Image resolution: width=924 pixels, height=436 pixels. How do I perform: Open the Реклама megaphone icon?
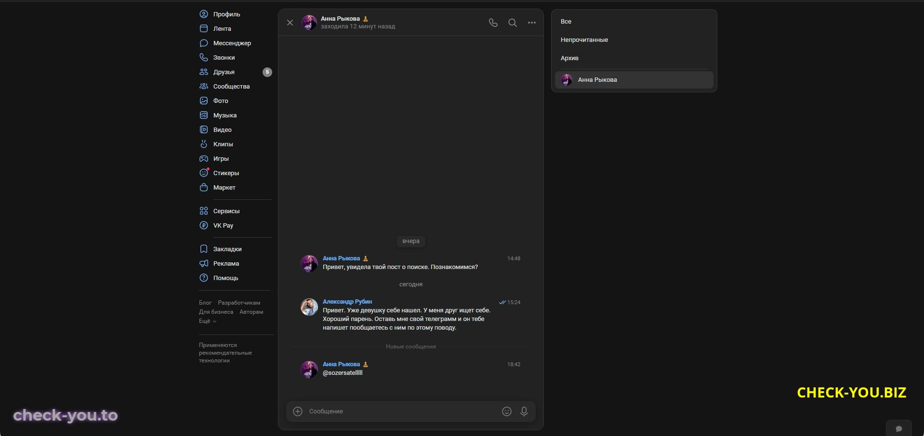coord(204,263)
